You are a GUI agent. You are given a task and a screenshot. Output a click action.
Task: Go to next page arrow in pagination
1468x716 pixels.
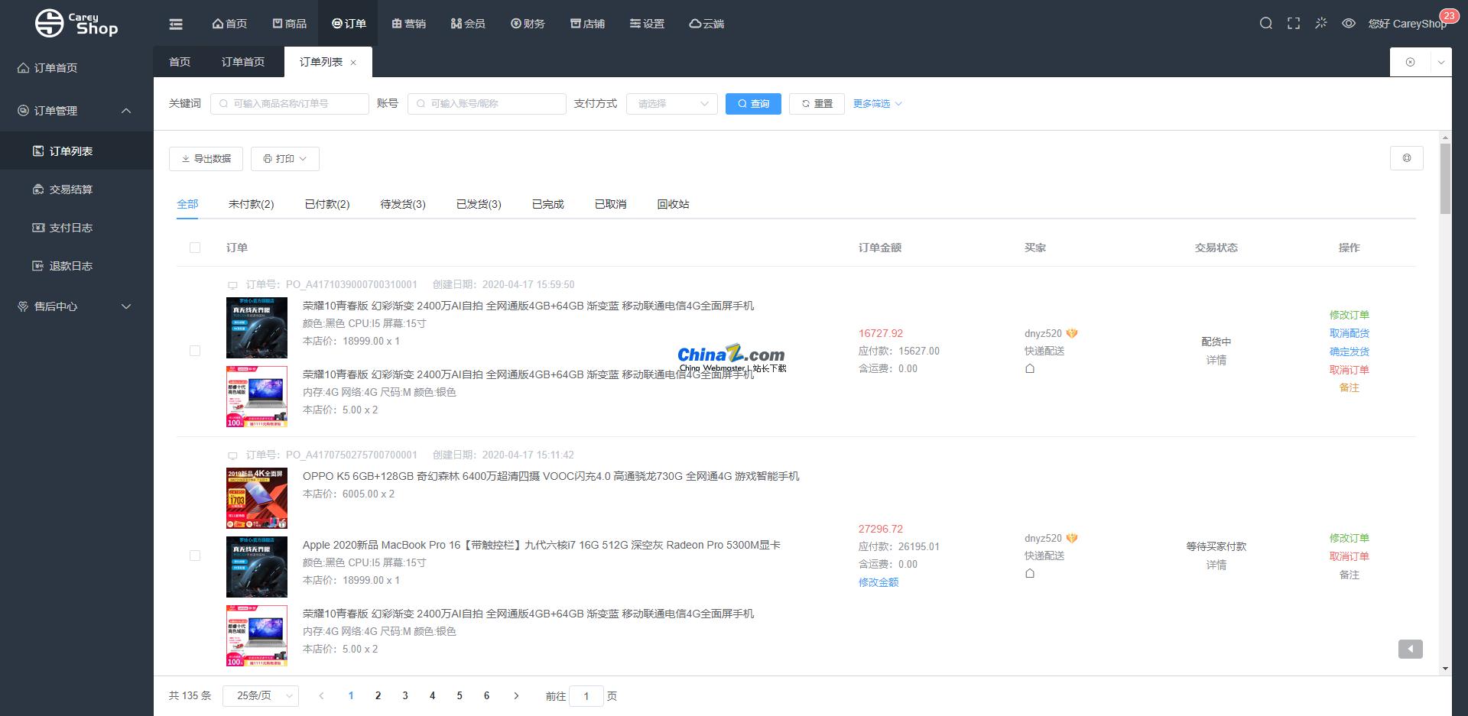pyautogui.click(x=516, y=695)
